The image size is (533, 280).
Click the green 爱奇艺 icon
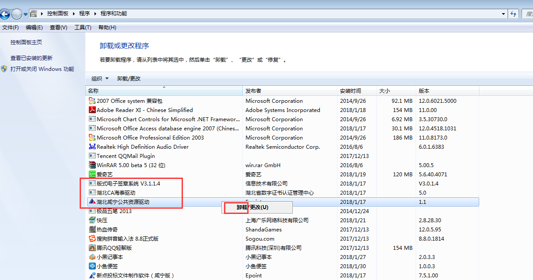pos(92,174)
